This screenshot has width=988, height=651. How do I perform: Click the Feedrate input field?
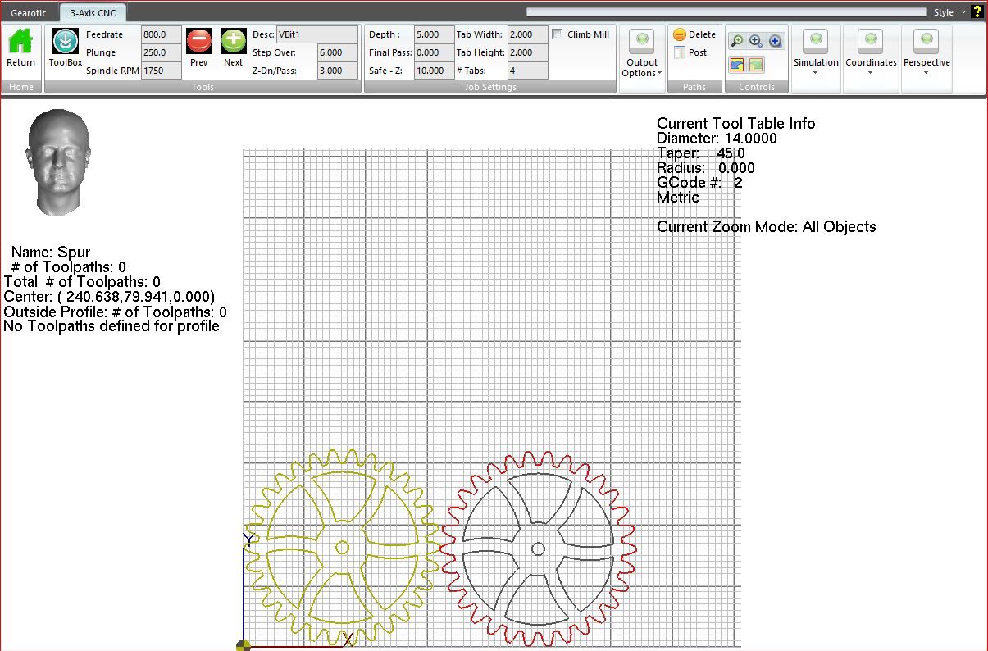(x=162, y=34)
